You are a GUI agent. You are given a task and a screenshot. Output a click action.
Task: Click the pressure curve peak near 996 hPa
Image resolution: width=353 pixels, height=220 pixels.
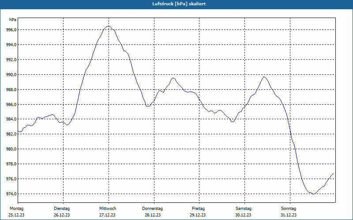point(109,26)
